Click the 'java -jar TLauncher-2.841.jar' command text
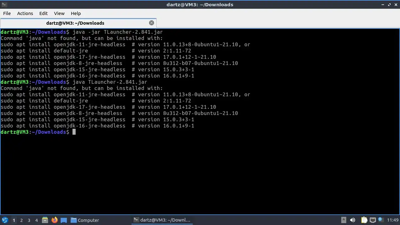 pos(117,32)
